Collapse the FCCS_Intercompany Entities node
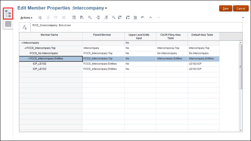Screen dimensions: 251x141 [x=28, y=59]
